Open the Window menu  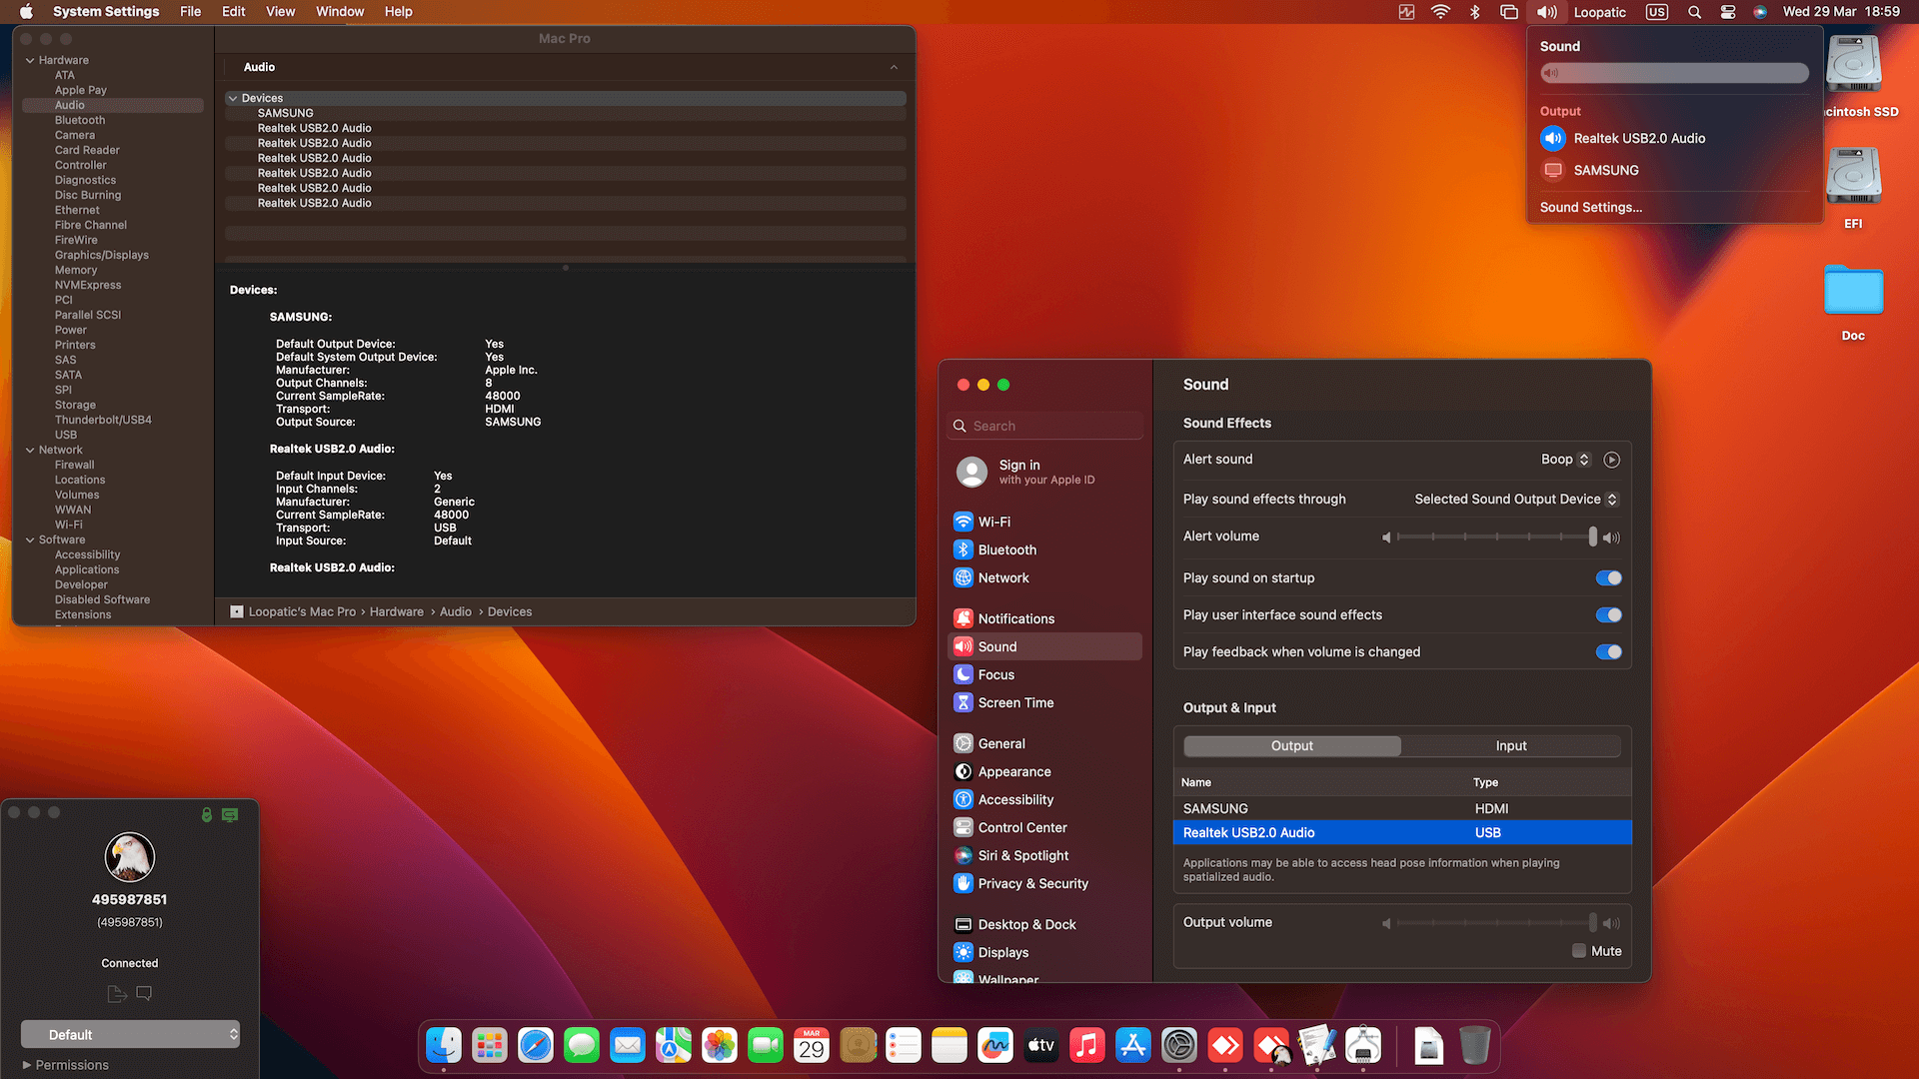click(x=339, y=11)
